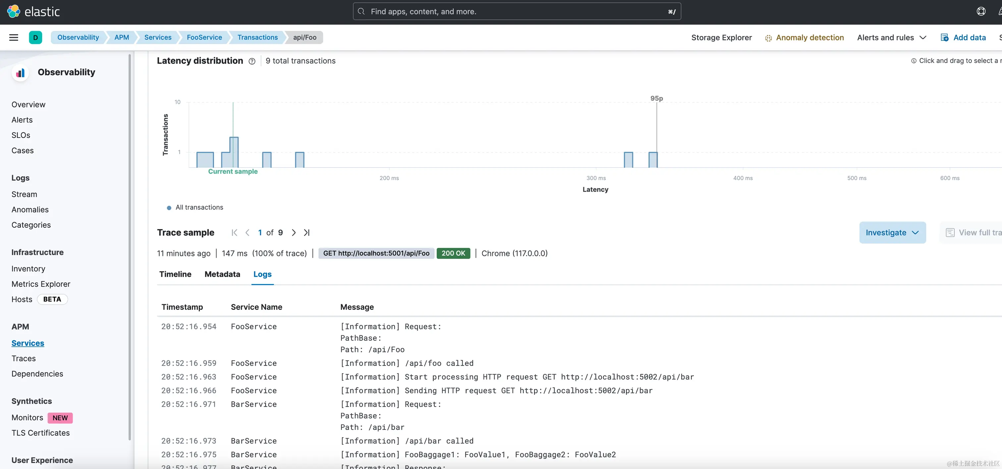Open Anomaly detection link
The height and width of the screenshot is (469, 1002).
[809, 37]
